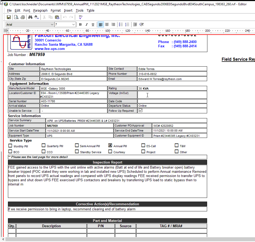The image size is (255, 242).
Task: Click the Site Contact Eddie Torres cell
Action: [172, 69]
